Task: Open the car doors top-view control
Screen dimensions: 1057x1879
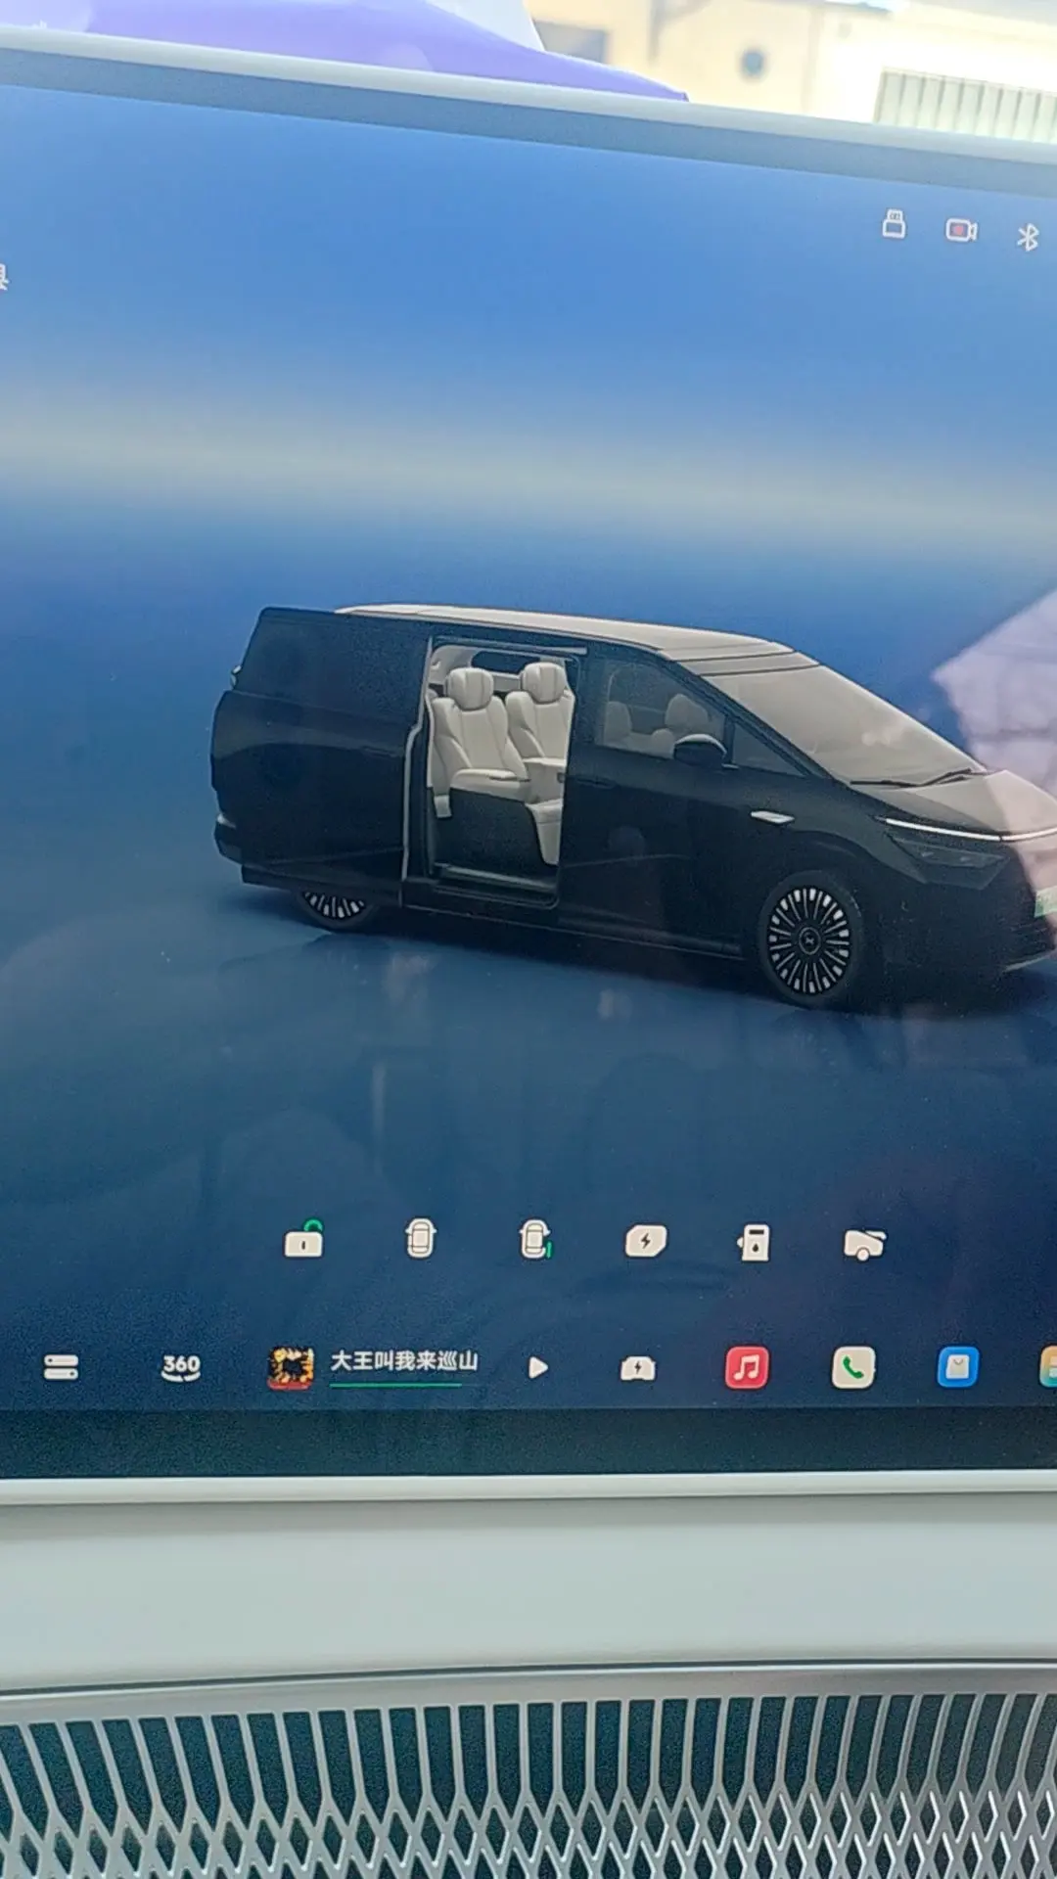Action: pos(420,1239)
